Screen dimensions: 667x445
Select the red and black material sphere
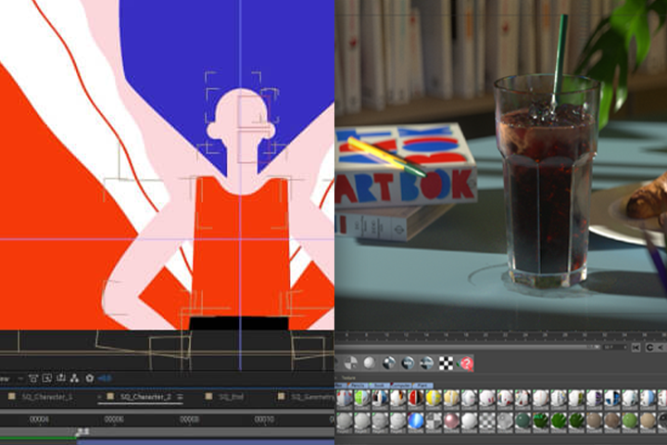(x=416, y=398)
